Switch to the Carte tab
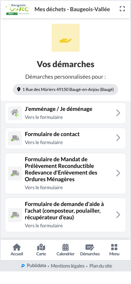Image resolution: width=131 pixels, height=284 pixels. coord(41,250)
